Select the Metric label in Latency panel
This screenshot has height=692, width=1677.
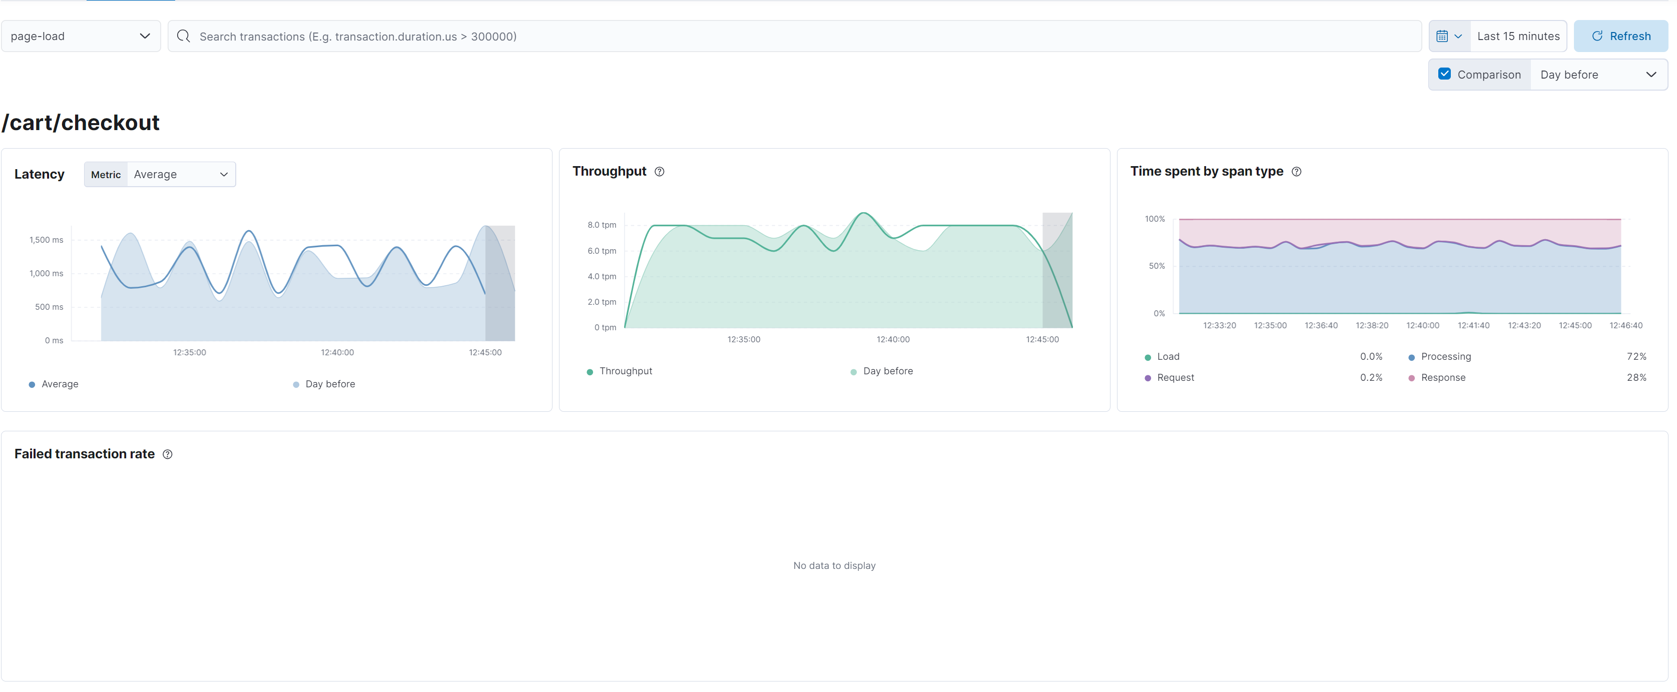click(x=106, y=174)
